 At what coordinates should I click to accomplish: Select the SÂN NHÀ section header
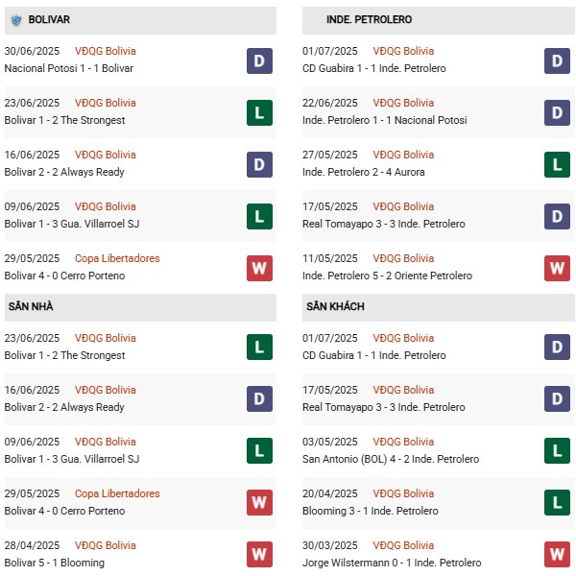31,306
